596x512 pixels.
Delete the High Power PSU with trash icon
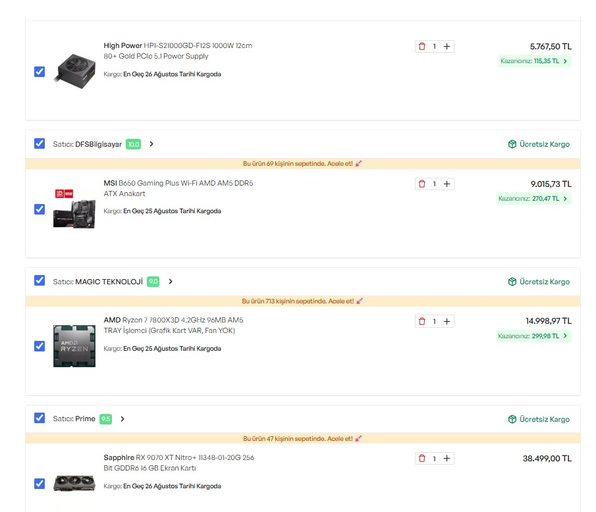422,46
